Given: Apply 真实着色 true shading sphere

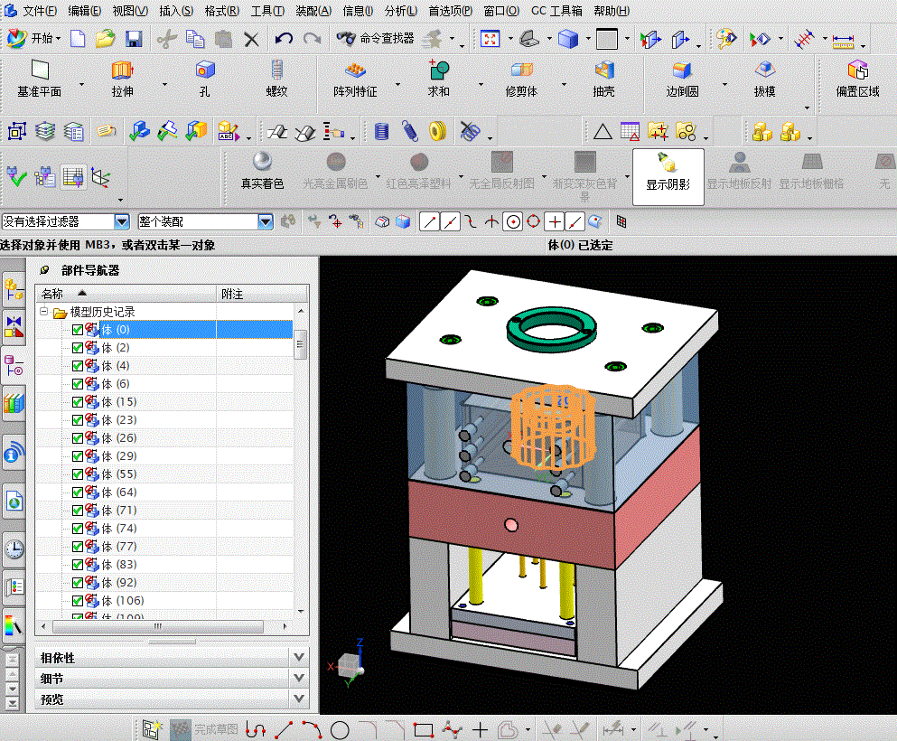Looking at the screenshot, I should coord(262,163).
